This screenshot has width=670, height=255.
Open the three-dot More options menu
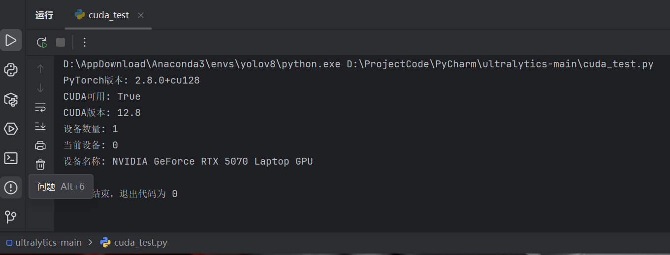[x=84, y=42]
